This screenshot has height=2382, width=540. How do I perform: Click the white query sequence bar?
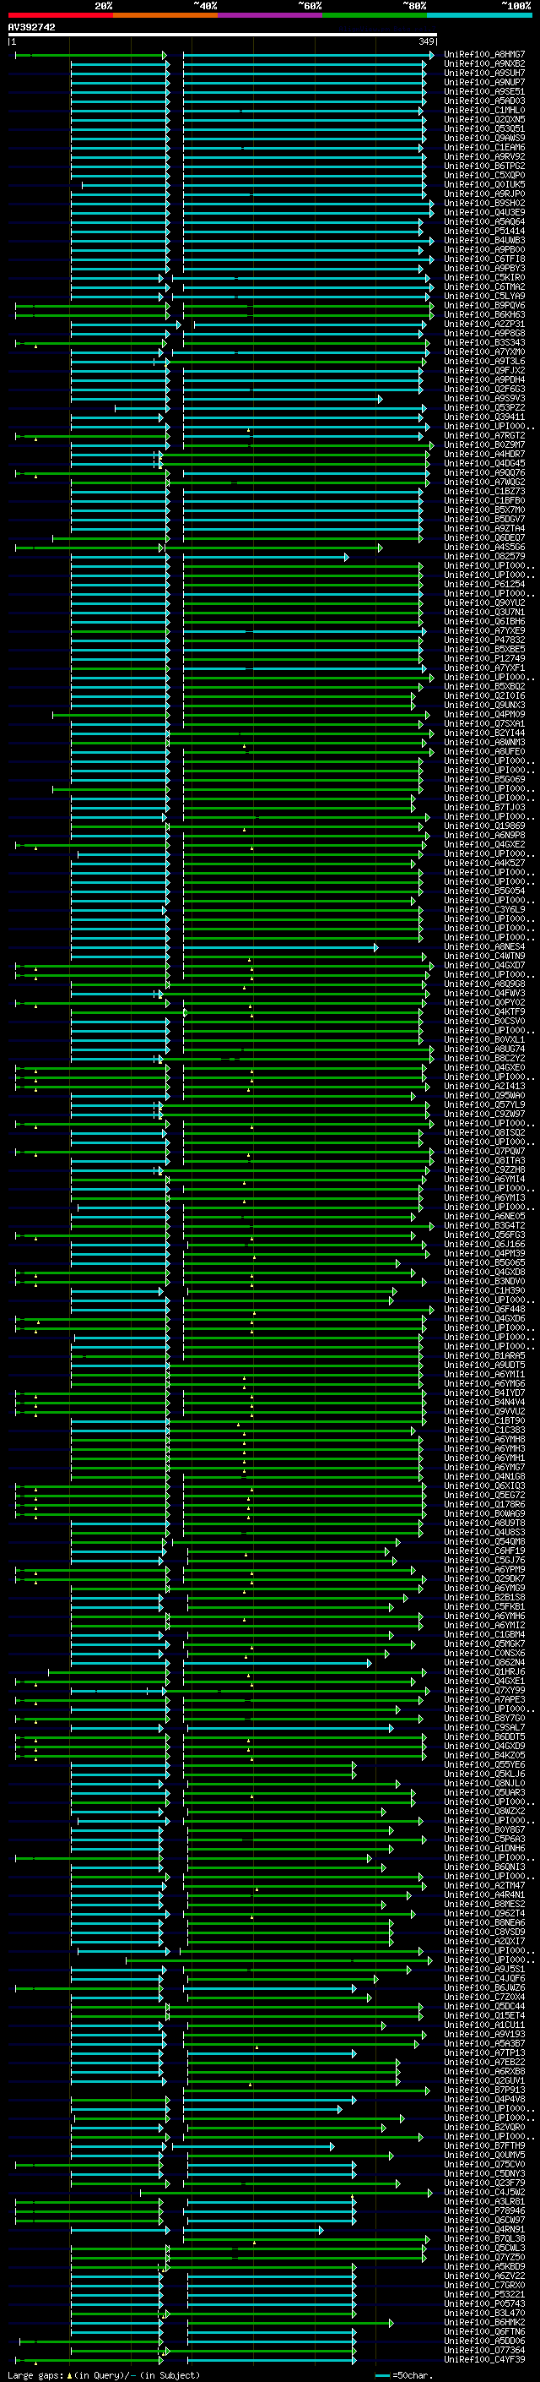[223, 34]
